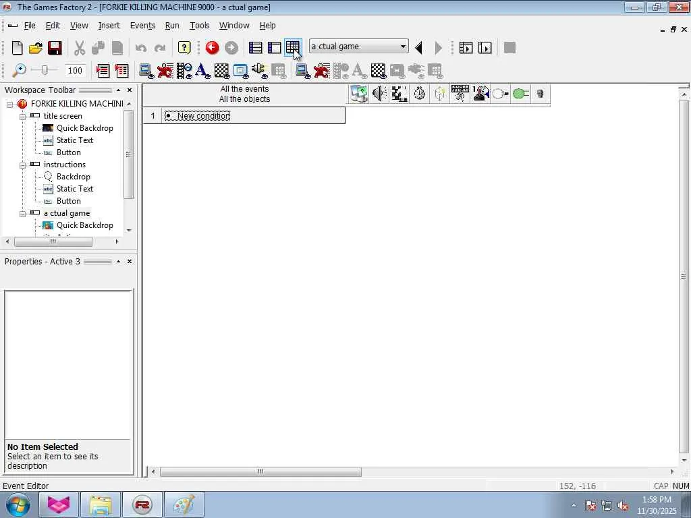Close the Properties panel
The height and width of the screenshot is (518, 691).
coord(130,261)
